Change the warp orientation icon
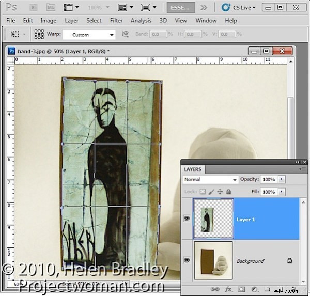The image size is (310, 296). [x=125, y=34]
